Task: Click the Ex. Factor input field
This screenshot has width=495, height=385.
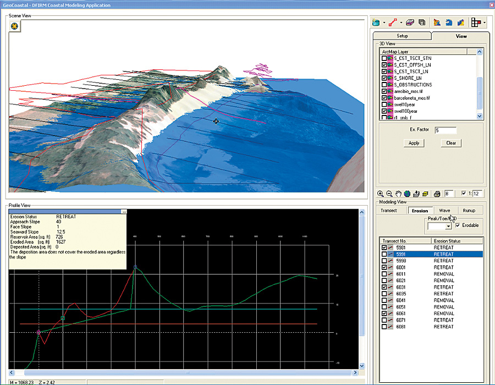Action: [445, 130]
